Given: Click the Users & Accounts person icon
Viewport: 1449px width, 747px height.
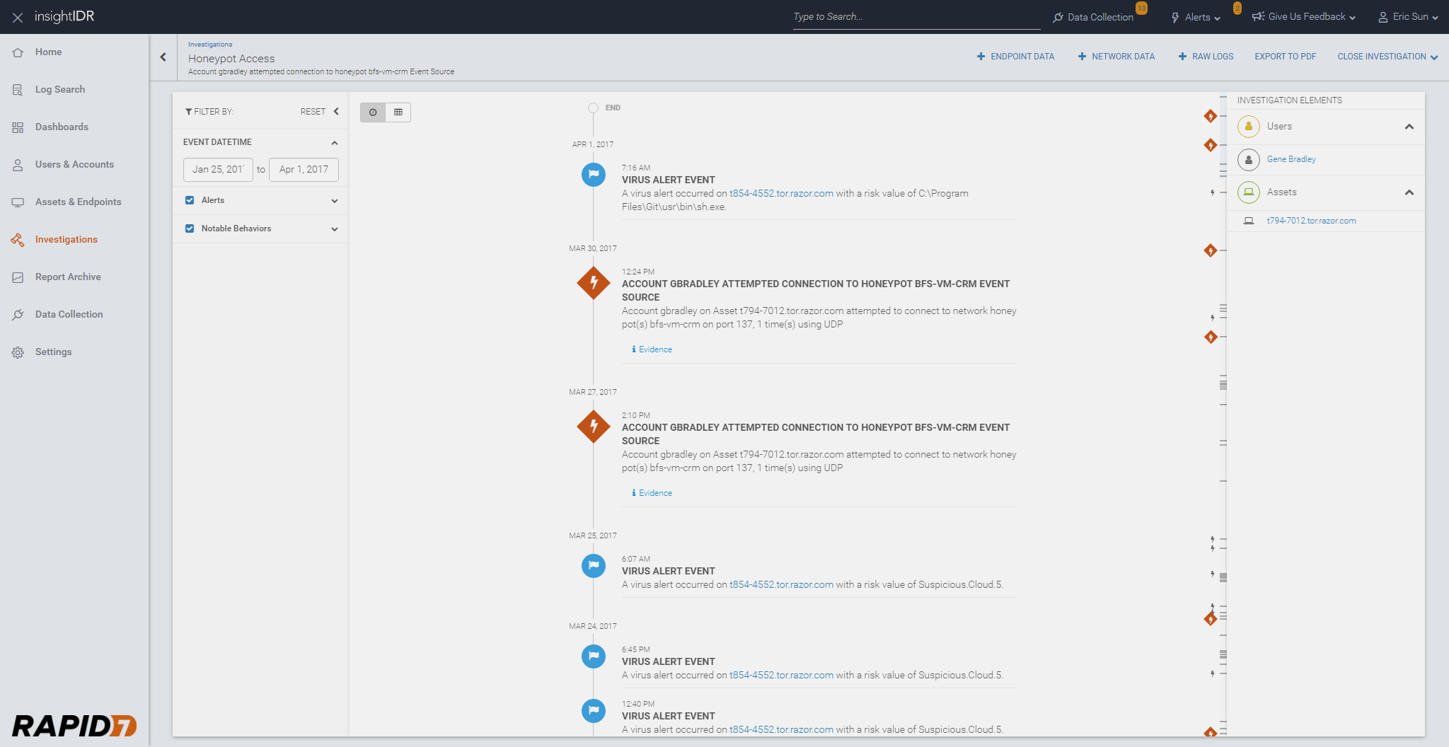Looking at the screenshot, I should click(x=18, y=165).
